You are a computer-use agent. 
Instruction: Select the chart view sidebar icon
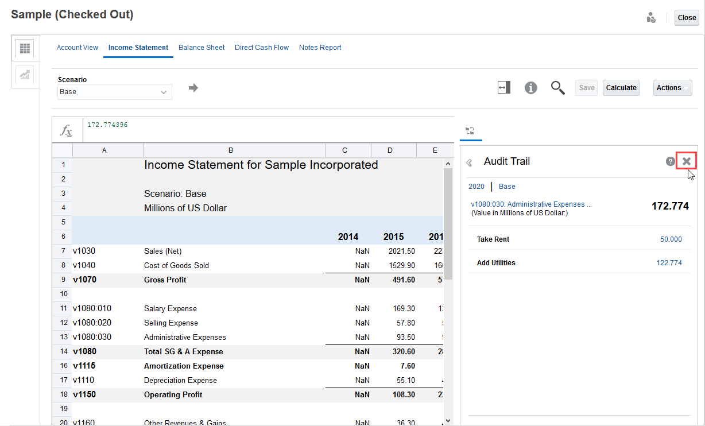coord(25,75)
